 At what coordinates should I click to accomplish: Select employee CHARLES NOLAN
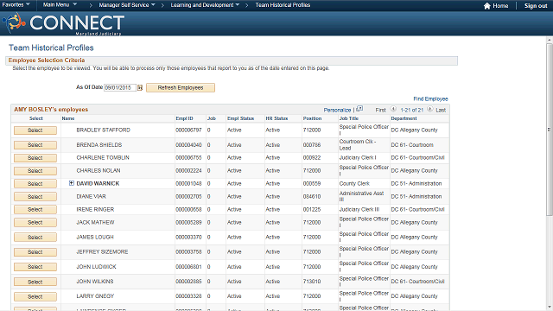click(35, 171)
